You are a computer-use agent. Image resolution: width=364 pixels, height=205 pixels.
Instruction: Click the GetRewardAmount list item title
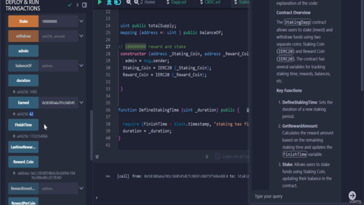point(300,126)
